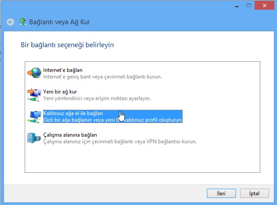Click the İleri button
Viewport: 277px width, 205px height.
[221, 194]
